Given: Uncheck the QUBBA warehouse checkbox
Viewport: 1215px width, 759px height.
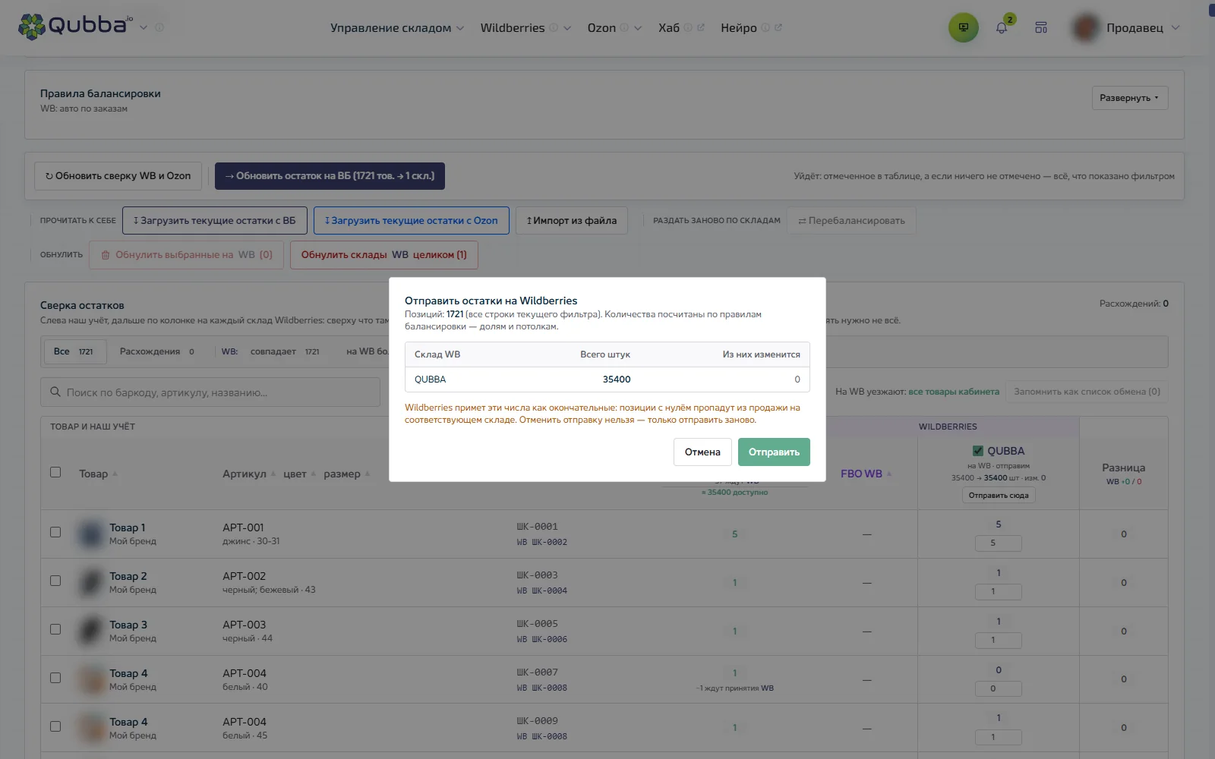Looking at the screenshot, I should (x=978, y=451).
